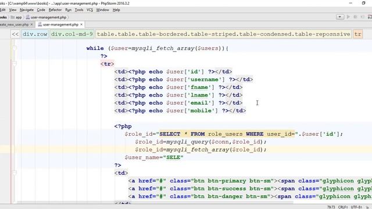This screenshot has width=372, height=209.
Task: Select the tr breadcrumb
Action: point(358,34)
